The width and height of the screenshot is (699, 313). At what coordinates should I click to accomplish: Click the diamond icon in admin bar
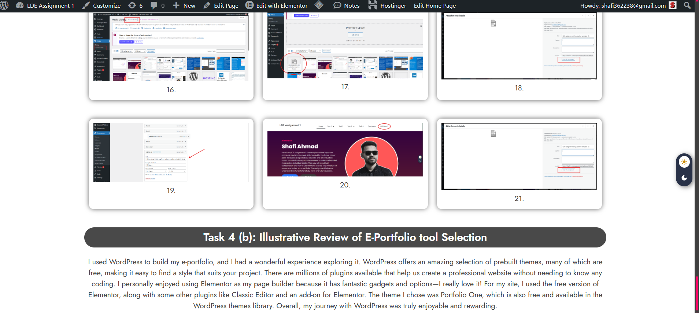click(x=319, y=5)
